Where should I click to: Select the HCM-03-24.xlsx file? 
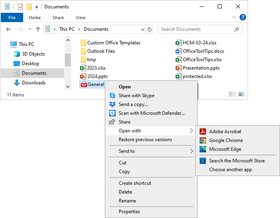point(196,43)
